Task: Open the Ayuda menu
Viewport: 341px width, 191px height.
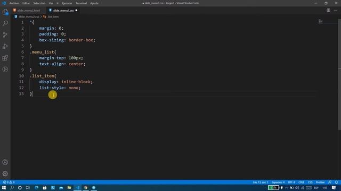Action: click(x=94, y=3)
